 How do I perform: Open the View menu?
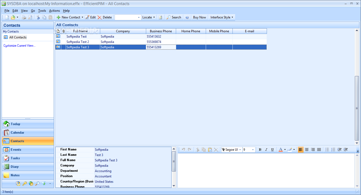pyautogui.click(x=25, y=11)
